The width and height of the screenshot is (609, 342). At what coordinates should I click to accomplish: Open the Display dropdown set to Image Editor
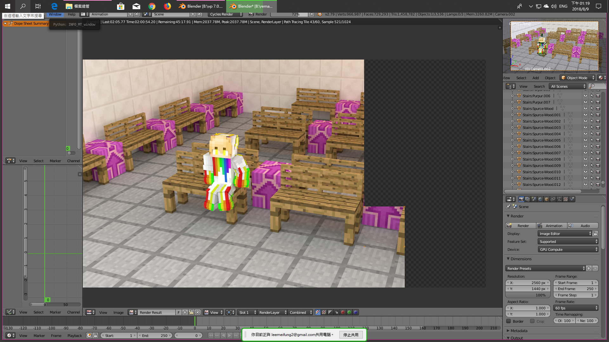point(565,234)
